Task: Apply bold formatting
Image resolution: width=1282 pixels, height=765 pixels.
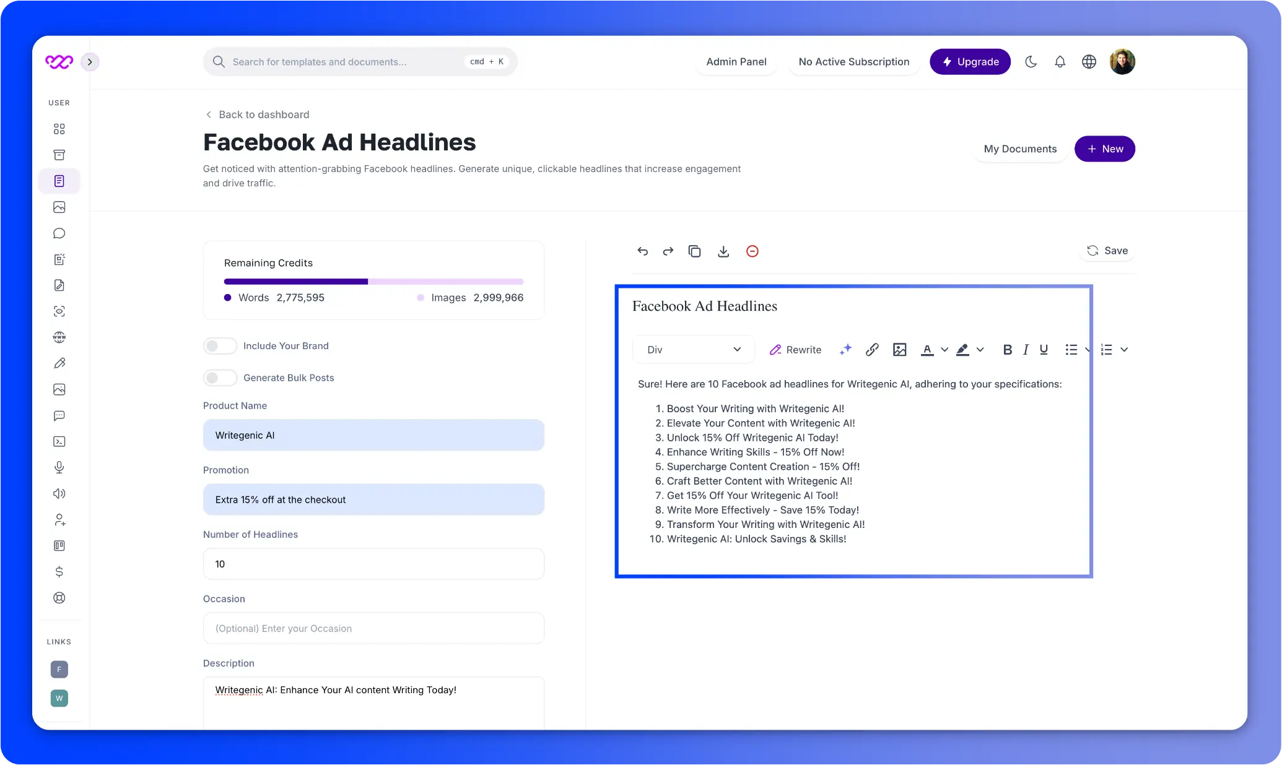Action: [1007, 350]
